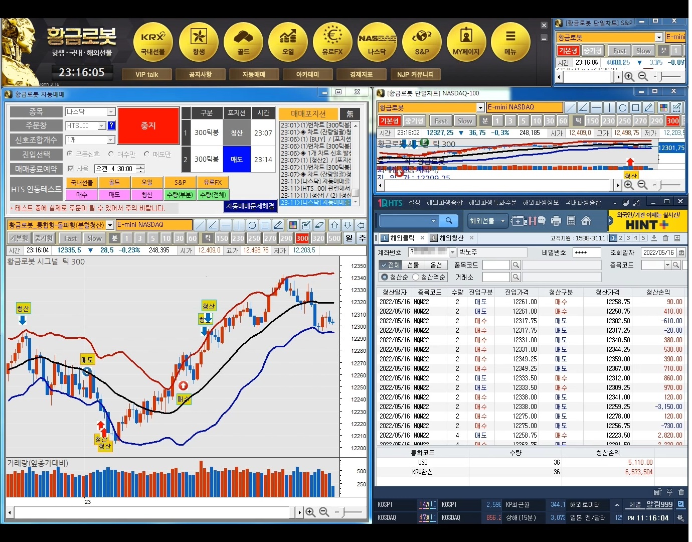Viewport: 692px width, 542px height.
Task: Open 해외파생특화주문 menu
Action: (x=492, y=203)
